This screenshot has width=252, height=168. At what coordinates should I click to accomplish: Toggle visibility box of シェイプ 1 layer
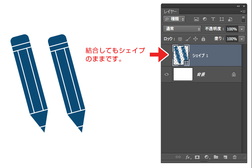pyautogui.click(x=167, y=55)
